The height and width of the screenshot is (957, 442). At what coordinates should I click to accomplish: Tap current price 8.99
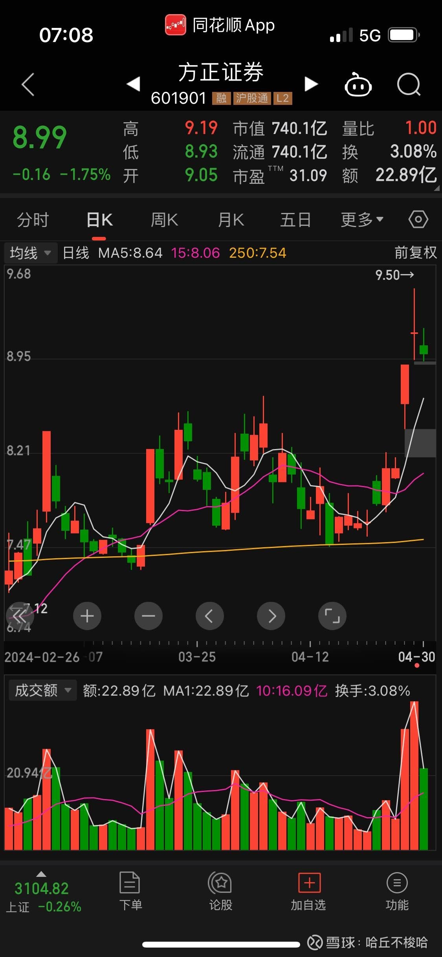click(40, 137)
